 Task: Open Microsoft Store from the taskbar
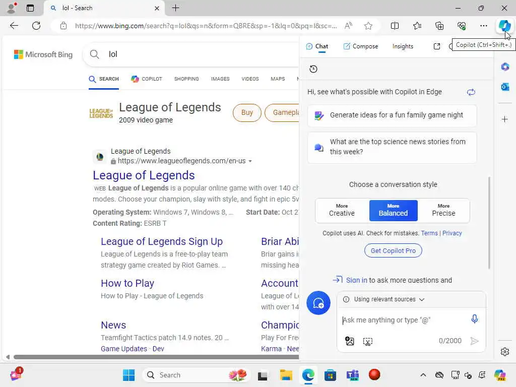click(330, 375)
